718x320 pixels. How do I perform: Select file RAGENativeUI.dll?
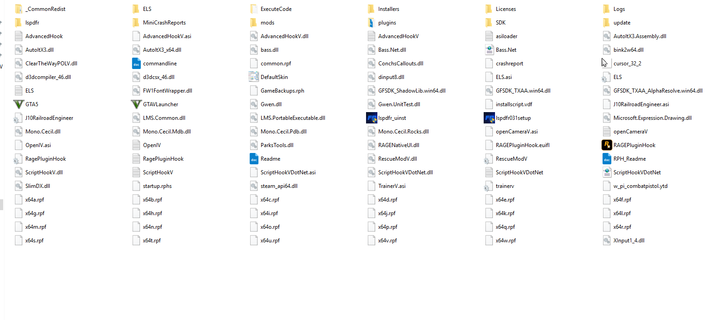click(399, 145)
